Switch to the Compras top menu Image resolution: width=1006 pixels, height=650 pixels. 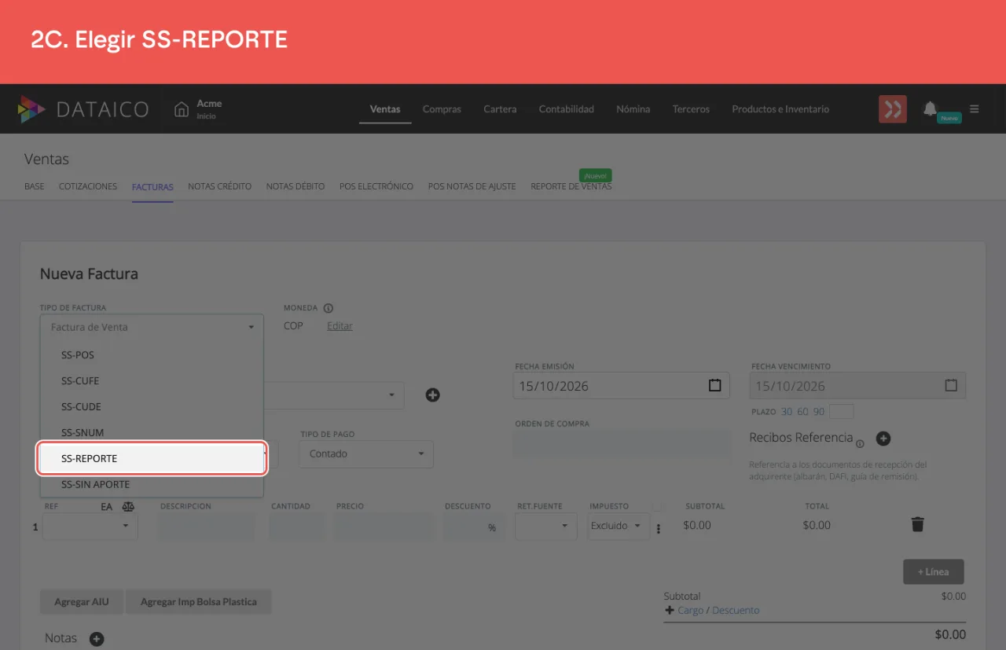(442, 109)
